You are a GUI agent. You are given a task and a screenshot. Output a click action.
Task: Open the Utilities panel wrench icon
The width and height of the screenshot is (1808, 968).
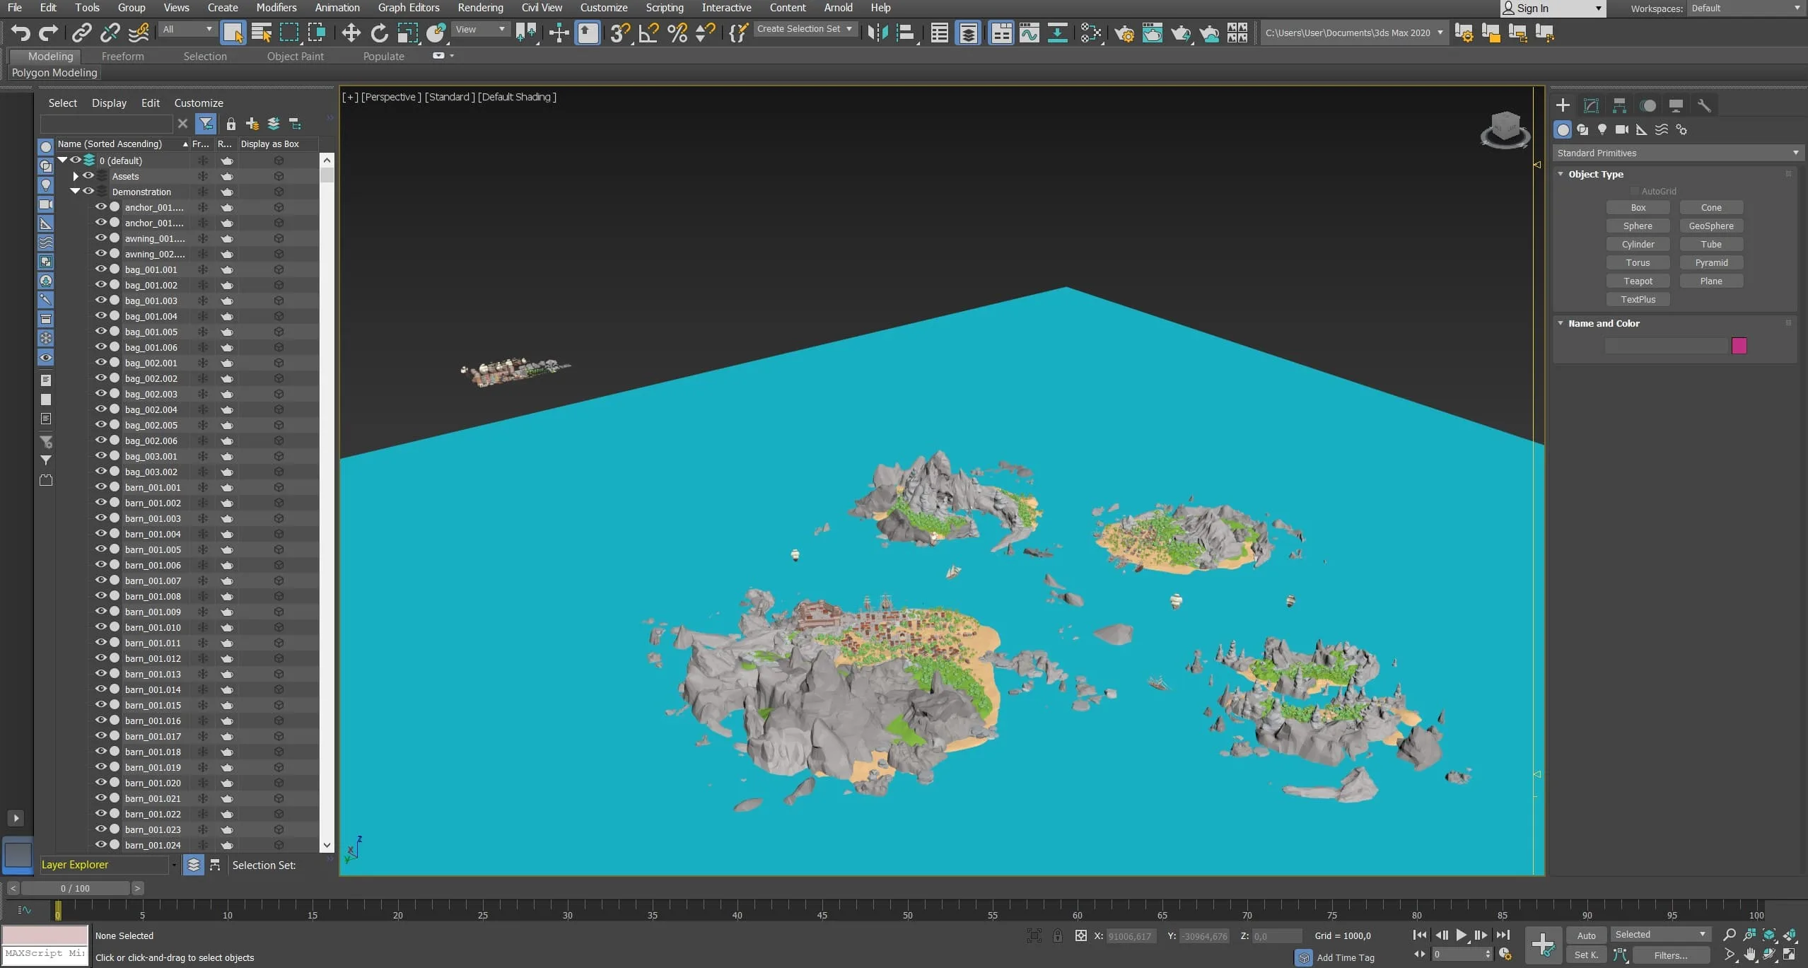tap(1704, 105)
